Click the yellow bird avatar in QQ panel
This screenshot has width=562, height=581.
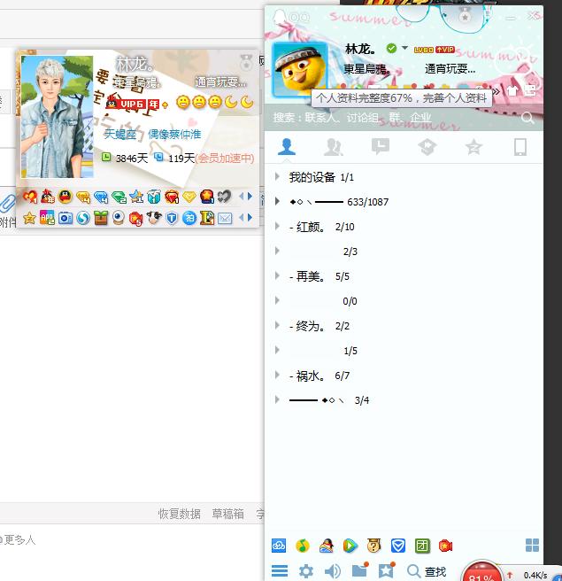300,69
